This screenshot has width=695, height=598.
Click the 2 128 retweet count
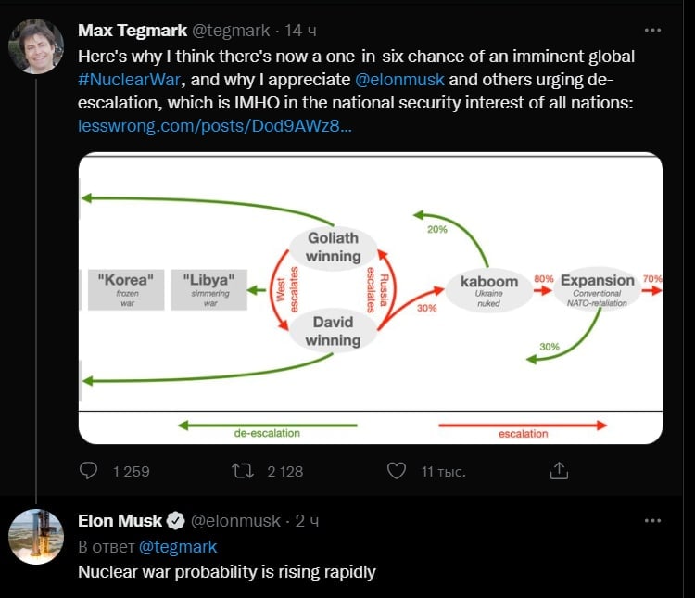[284, 471]
